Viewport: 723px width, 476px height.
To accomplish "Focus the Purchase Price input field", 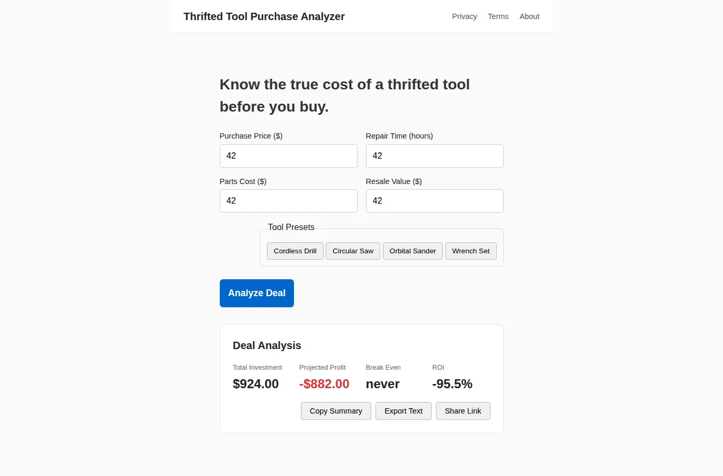I will click(x=289, y=156).
